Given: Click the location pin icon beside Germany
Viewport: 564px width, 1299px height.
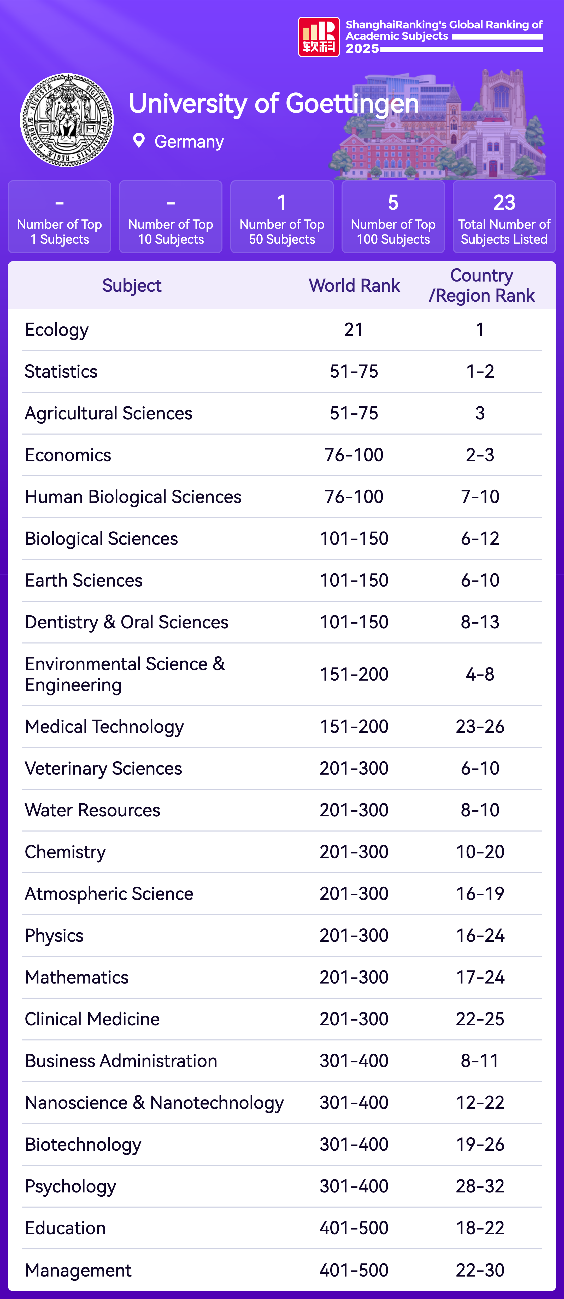Looking at the screenshot, I should (x=139, y=141).
